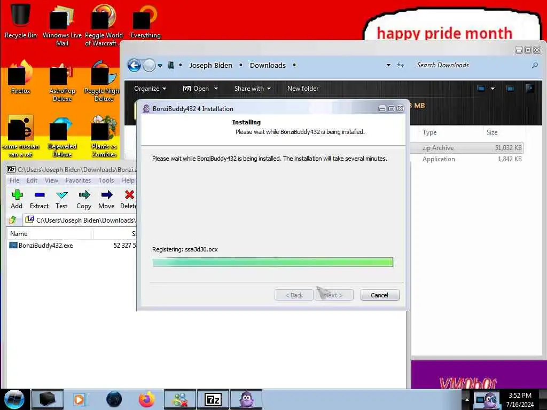Screen dimensions: 547x410
Task: Click the Explorer help icon
Action: click(x=529, y=89)
